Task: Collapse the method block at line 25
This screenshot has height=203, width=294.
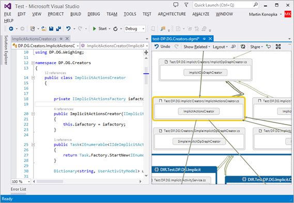Action: pyautogui.click(x=33, y=145)
